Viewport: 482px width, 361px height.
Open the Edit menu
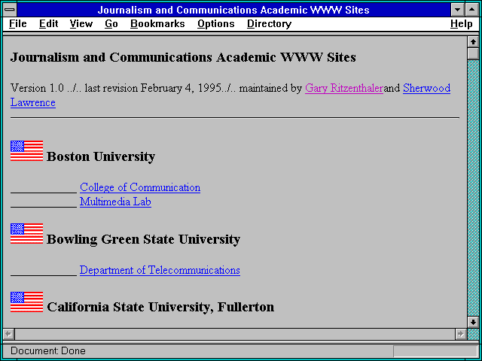tap(48, 24)
